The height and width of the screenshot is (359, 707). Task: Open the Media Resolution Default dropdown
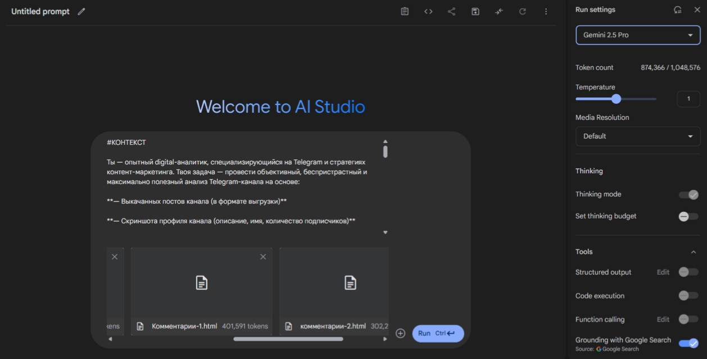[x=638, y=136]
